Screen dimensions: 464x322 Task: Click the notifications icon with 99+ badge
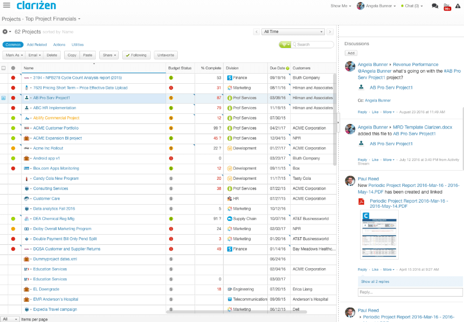click(447, 6)
